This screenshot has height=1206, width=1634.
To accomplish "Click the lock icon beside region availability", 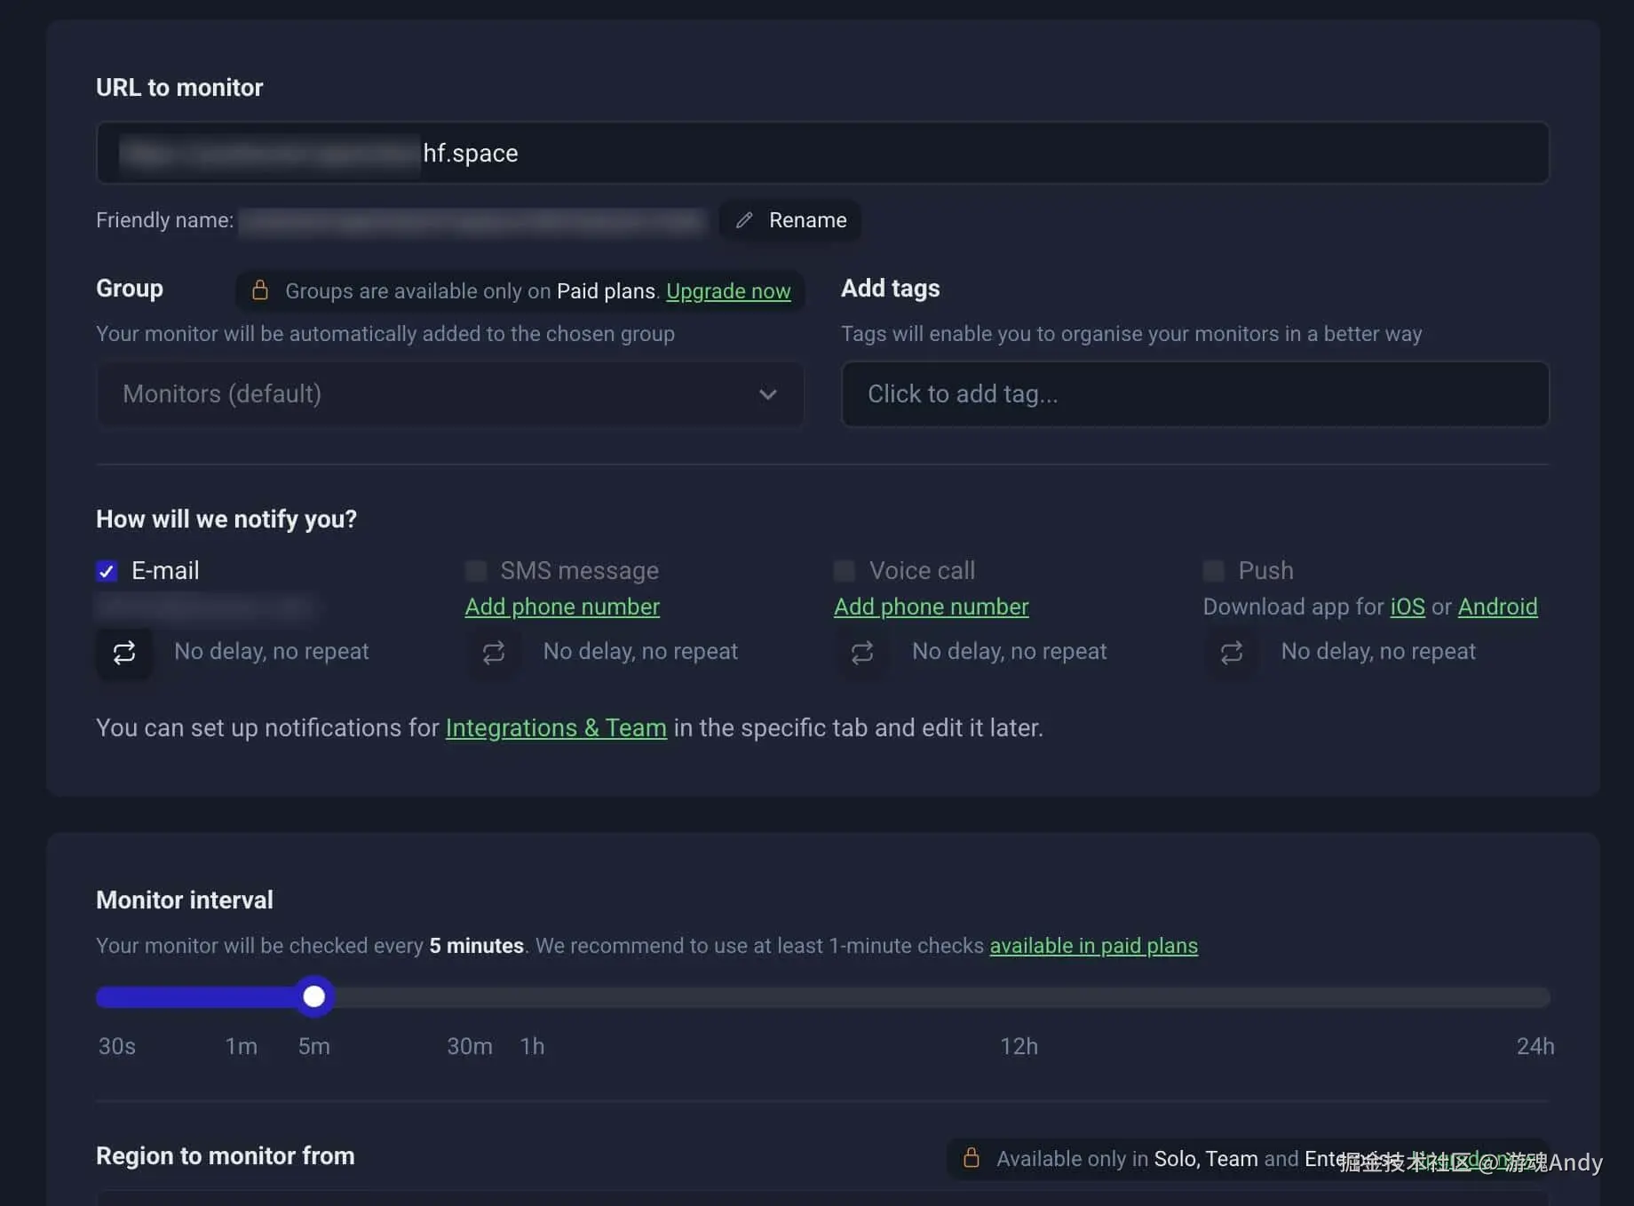I will click(x=972, y=1158).
